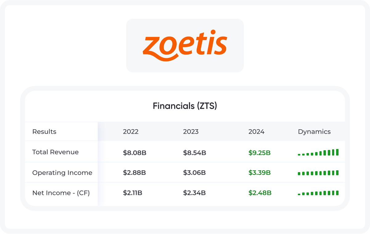Viewport: 370px width, 234px height.
Task: Click the green 2024 net income $2.48B
Action: click(x=260, y=193)
